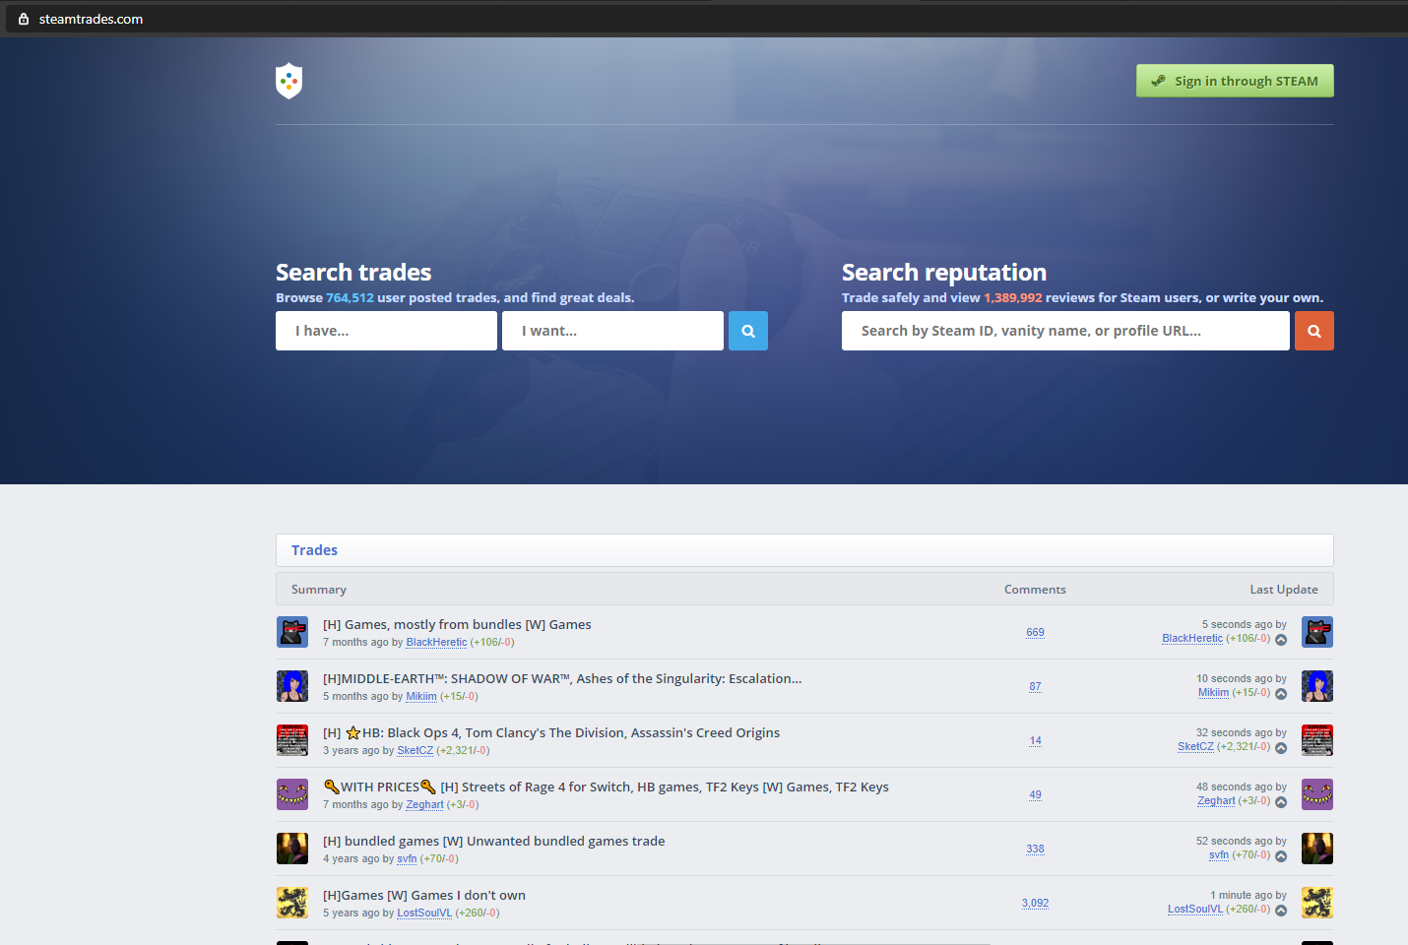Viewport: 1408px width, 945px height.
Task: Click the 'Search reputation' heading text
Action: (944, 272)
